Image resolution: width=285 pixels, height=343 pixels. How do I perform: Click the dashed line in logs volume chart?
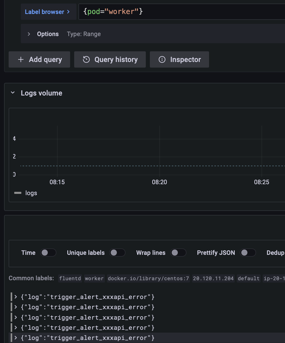point(152,166)
